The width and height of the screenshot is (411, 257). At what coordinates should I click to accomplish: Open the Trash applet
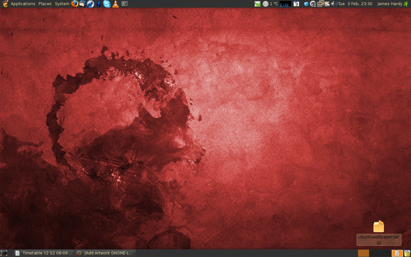click(407, 253)
